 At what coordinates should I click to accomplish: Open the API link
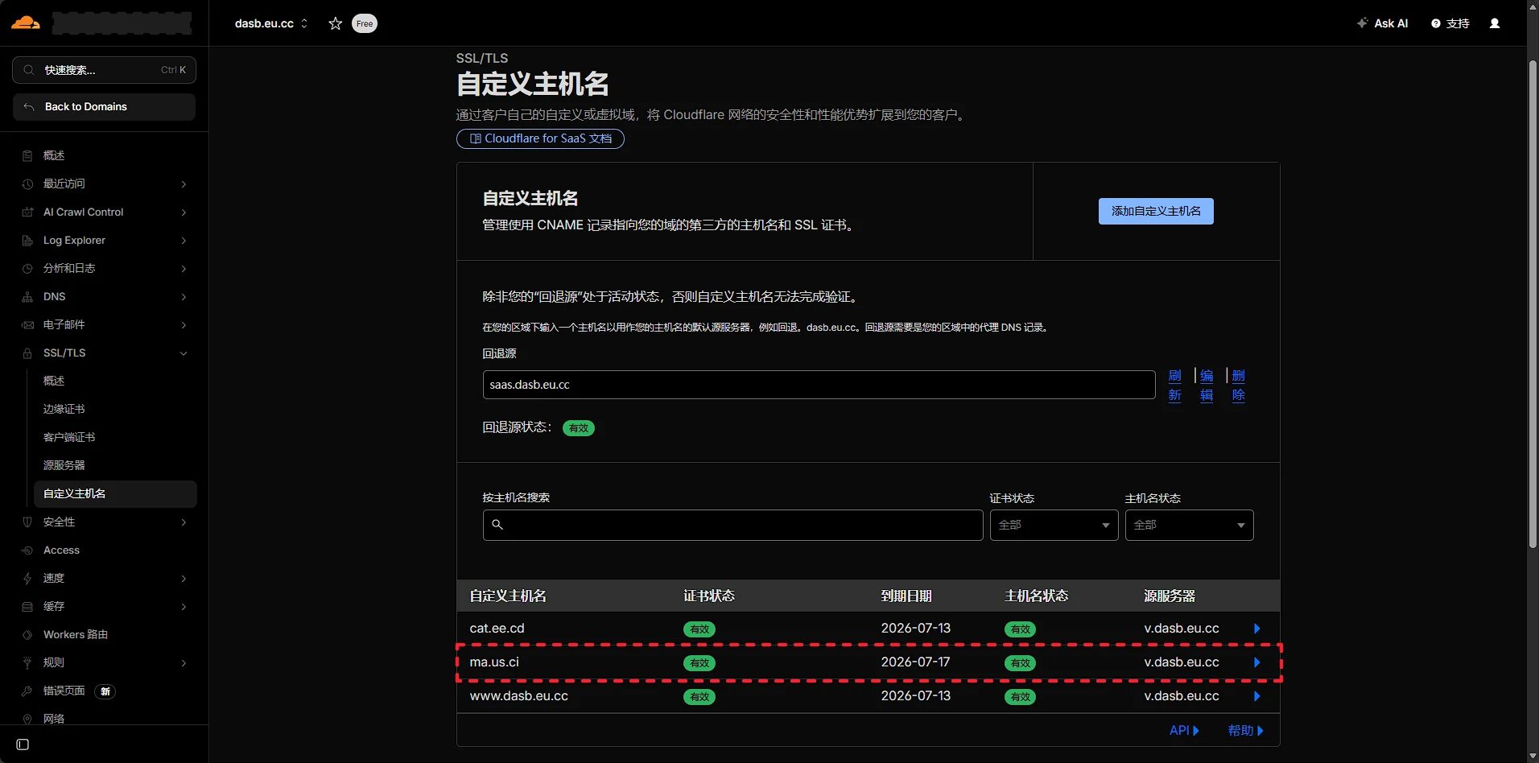click(x=1184, y=731)
